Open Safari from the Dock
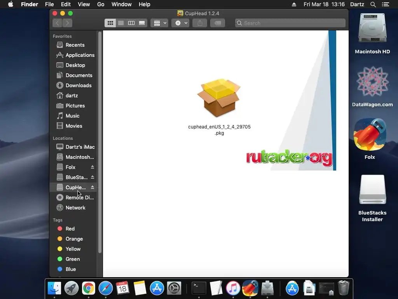The height and width of the screenshot is (299, 398). 106,288
